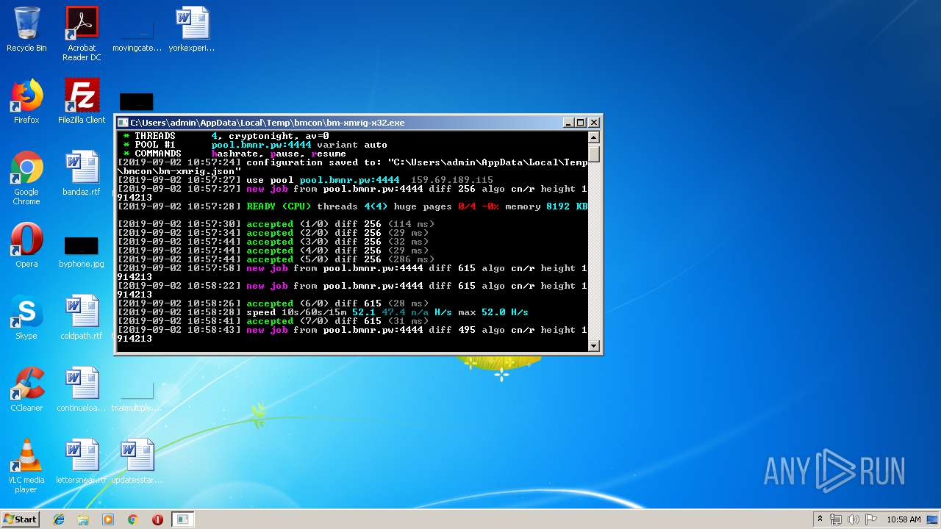Image resolution: width=941 pixels, height=529 pixels.
Task: Click the console vertical scrollbar thumb
Action: [594, 154]
